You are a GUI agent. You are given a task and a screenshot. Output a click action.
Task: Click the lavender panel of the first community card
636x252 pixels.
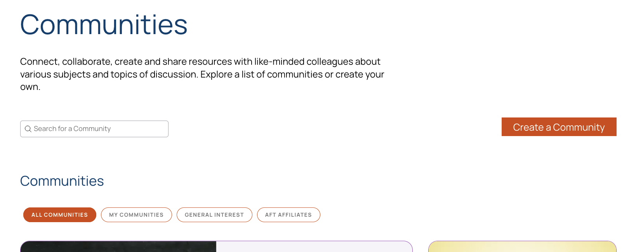(x=314, y=247)
